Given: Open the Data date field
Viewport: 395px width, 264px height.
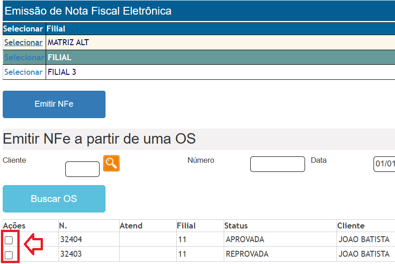Looking at the screenshot, I should click(384, 164).
